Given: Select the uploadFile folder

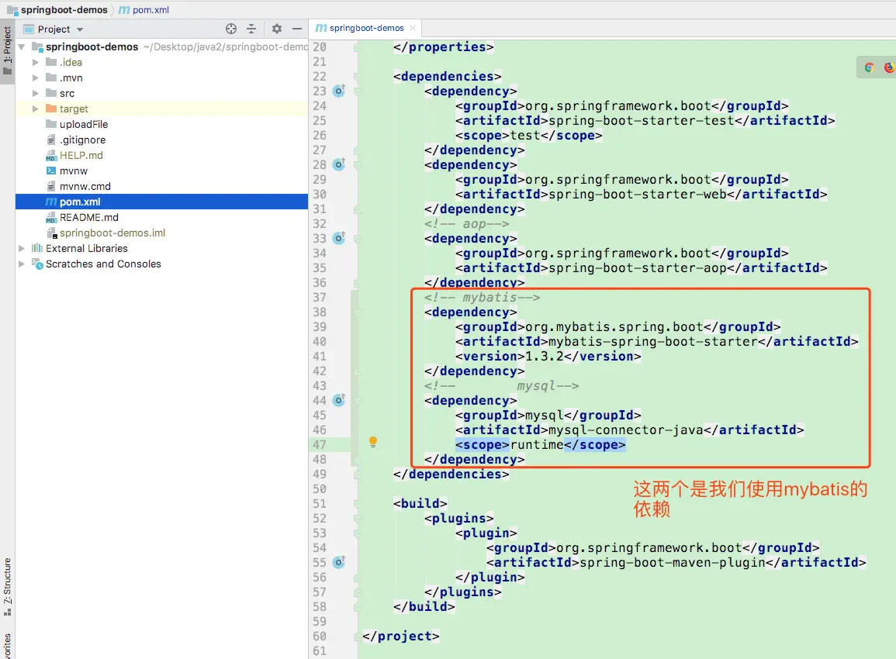Looking at the screenshot, I should tap(84, 125).
